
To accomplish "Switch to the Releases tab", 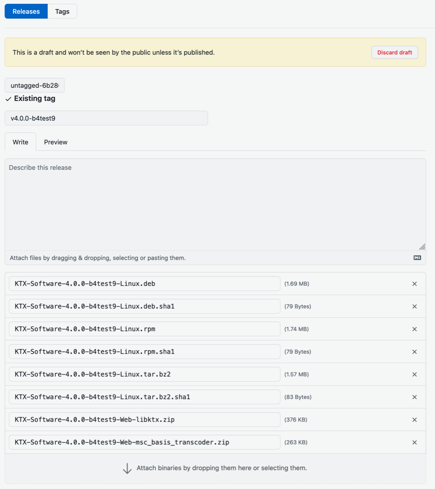I will tap(26, 11).
